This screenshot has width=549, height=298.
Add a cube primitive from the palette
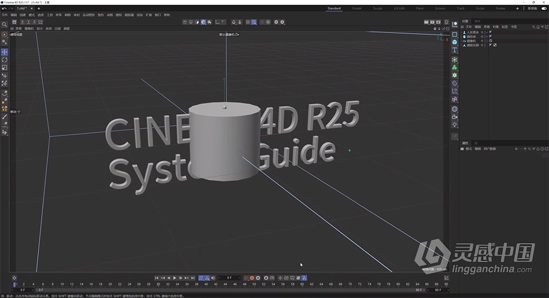coord(455,42)
